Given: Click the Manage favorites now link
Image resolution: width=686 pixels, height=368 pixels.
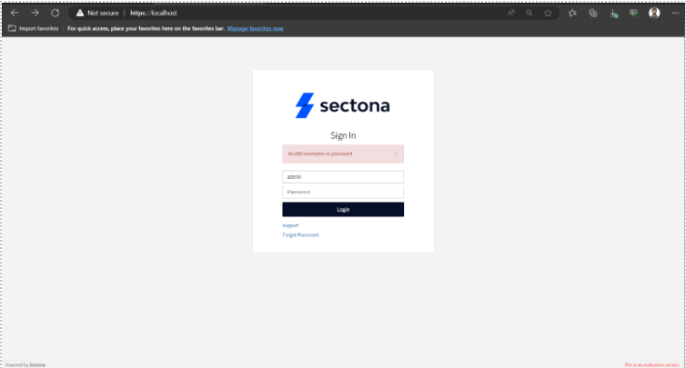Looking at the screenshot, I should point(255,29).
